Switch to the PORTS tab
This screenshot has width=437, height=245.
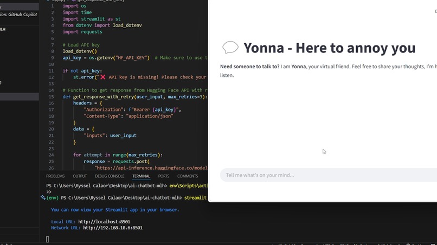[x=164, y=176]
